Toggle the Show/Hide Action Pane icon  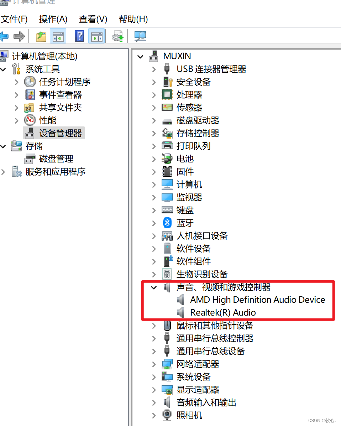coord(97,36)
